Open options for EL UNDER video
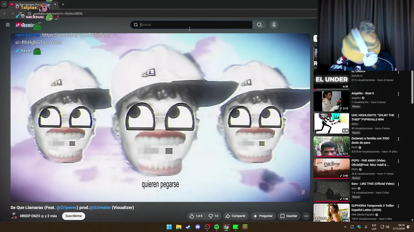The image size is (414, 232). pyautogui.click(x=398, y=72)
